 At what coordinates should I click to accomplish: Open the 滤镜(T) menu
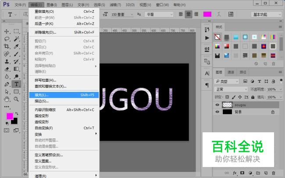[115, 5]
